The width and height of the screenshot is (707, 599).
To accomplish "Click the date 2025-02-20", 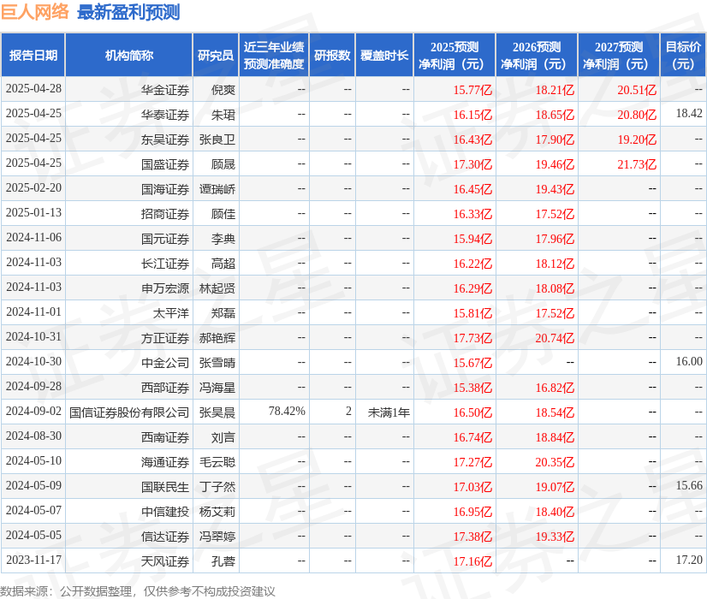I will tap(34, 188).
